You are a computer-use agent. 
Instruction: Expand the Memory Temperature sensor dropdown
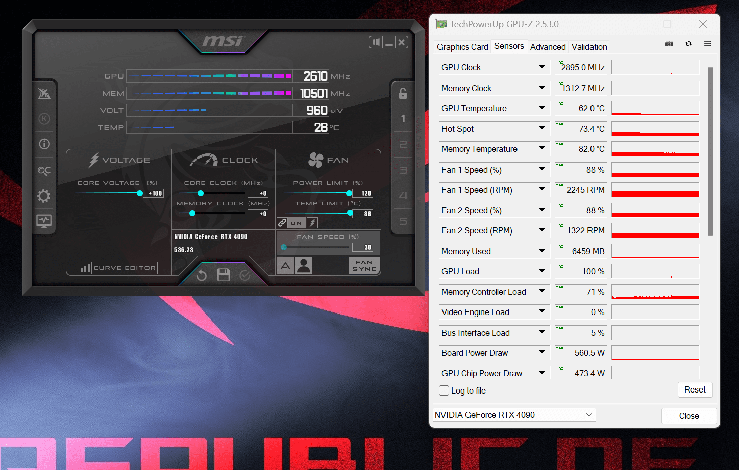coord(542,148)
